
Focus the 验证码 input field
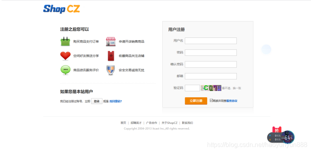click(x=192, y=88)
